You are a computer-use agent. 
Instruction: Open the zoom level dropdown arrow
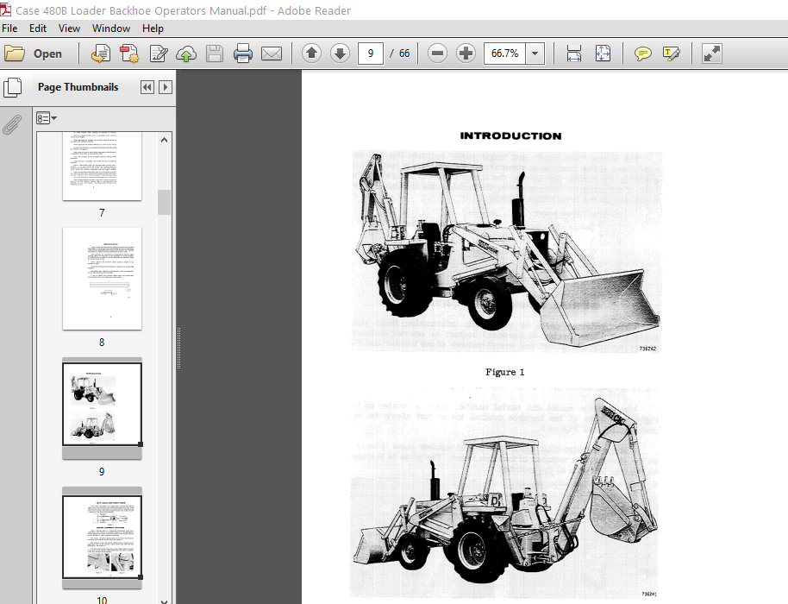click(x=535, y=53)
